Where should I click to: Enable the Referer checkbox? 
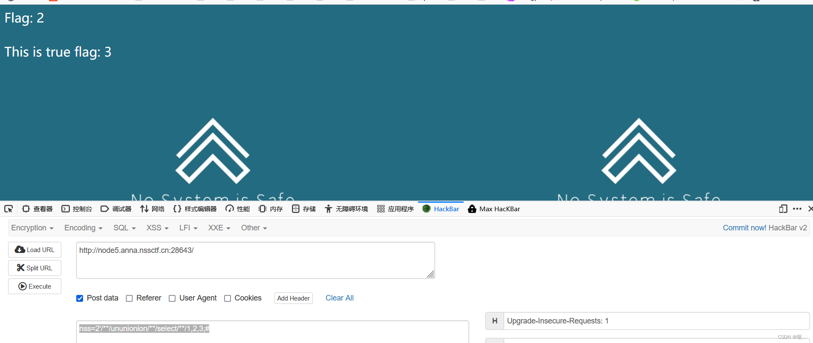coord(129,298)
